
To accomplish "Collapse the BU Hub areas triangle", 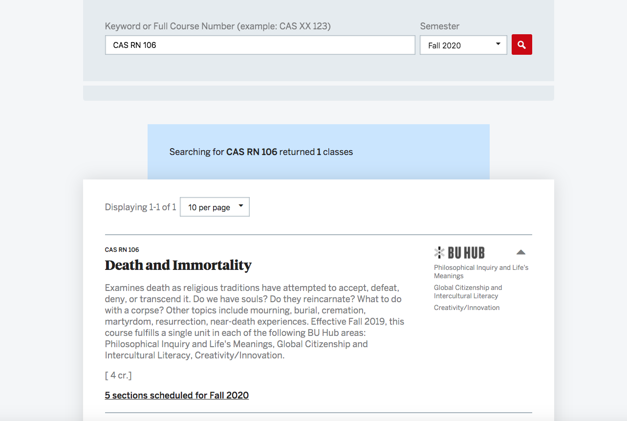I will tap(520, 252).
